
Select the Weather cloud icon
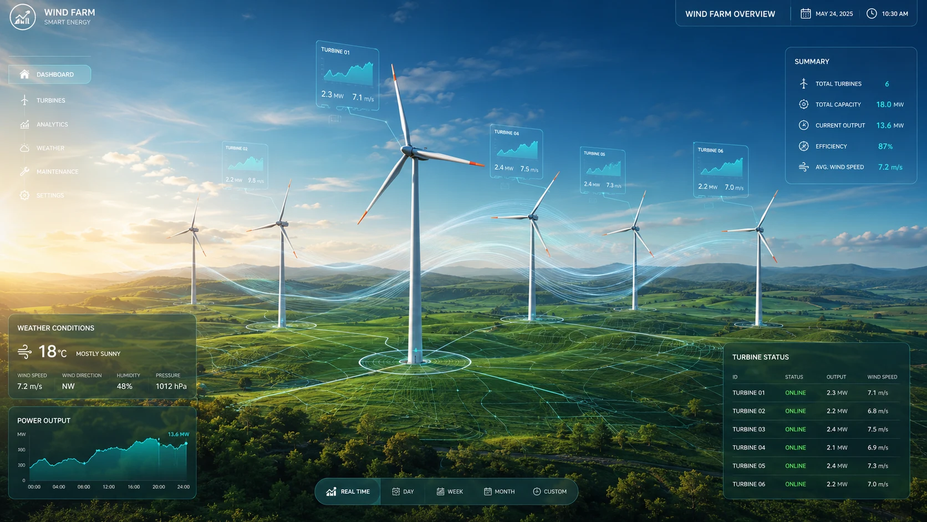pyautogui.click(x=24, y=148)
